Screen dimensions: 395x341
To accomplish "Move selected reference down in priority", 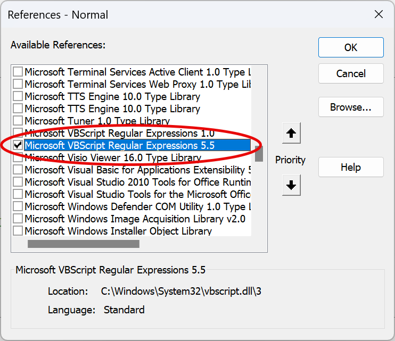I will (291, 185).
